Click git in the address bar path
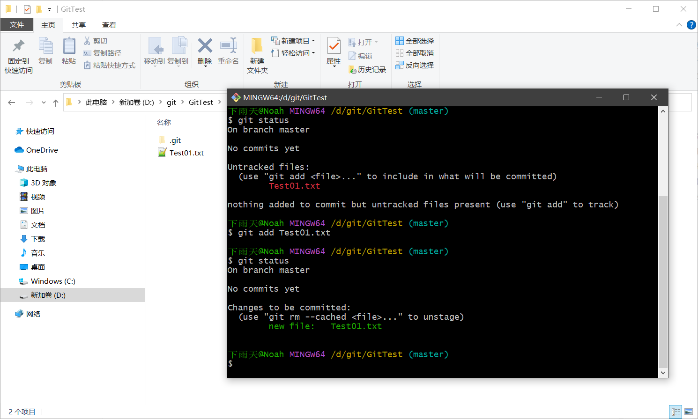This screenshot has width=698, height=419. tap(171, 102)
